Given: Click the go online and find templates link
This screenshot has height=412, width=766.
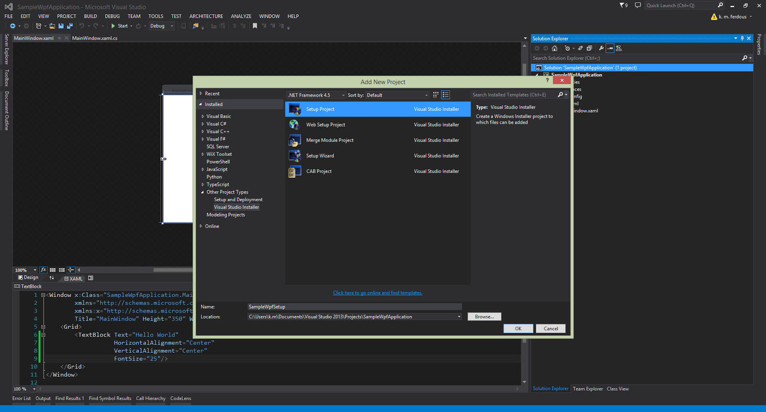Looking at the screenshot, I should click(x=378, y=293).
